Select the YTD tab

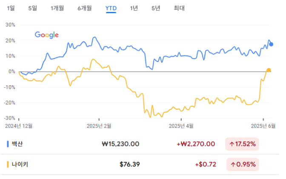[111, 8]
